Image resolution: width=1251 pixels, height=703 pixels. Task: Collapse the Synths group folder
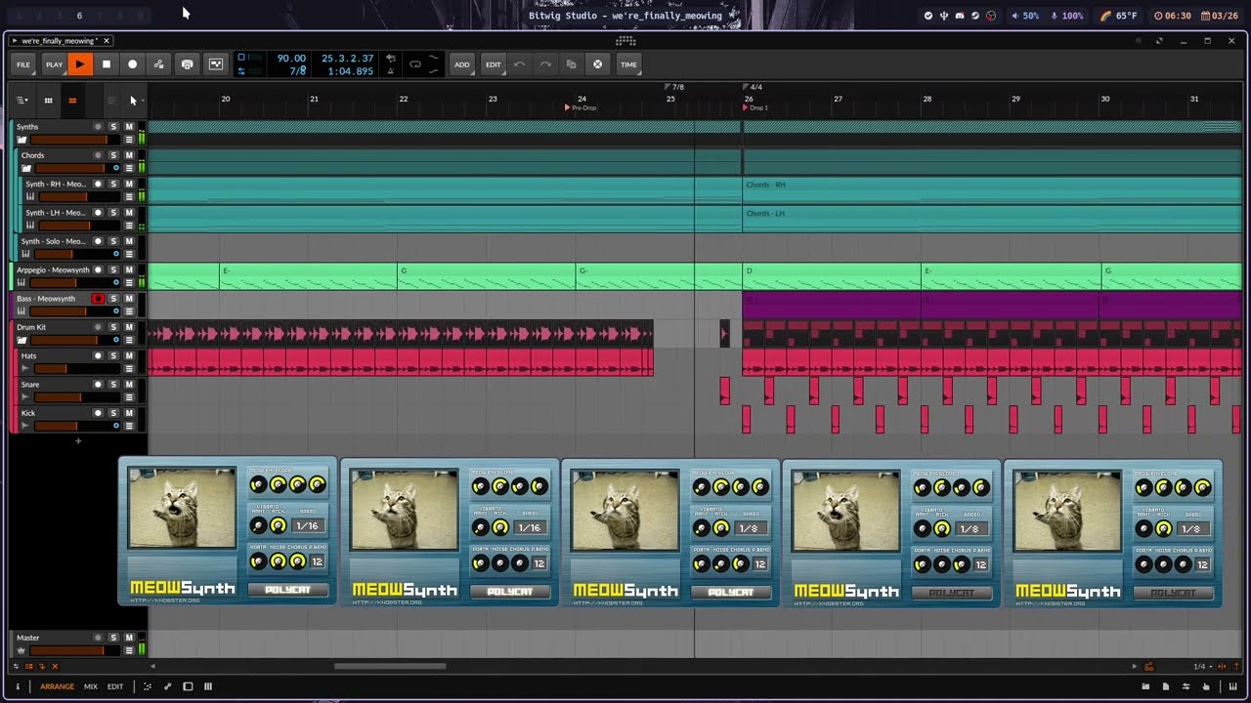click(22, 140)
